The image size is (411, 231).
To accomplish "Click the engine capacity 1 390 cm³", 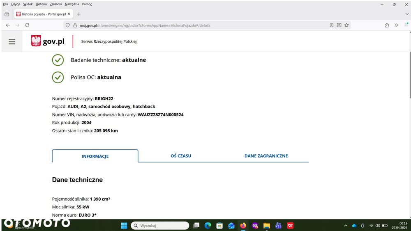I will pos(100,199).
